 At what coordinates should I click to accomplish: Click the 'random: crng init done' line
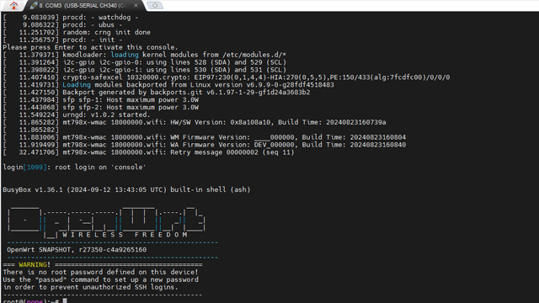[77, 32]
